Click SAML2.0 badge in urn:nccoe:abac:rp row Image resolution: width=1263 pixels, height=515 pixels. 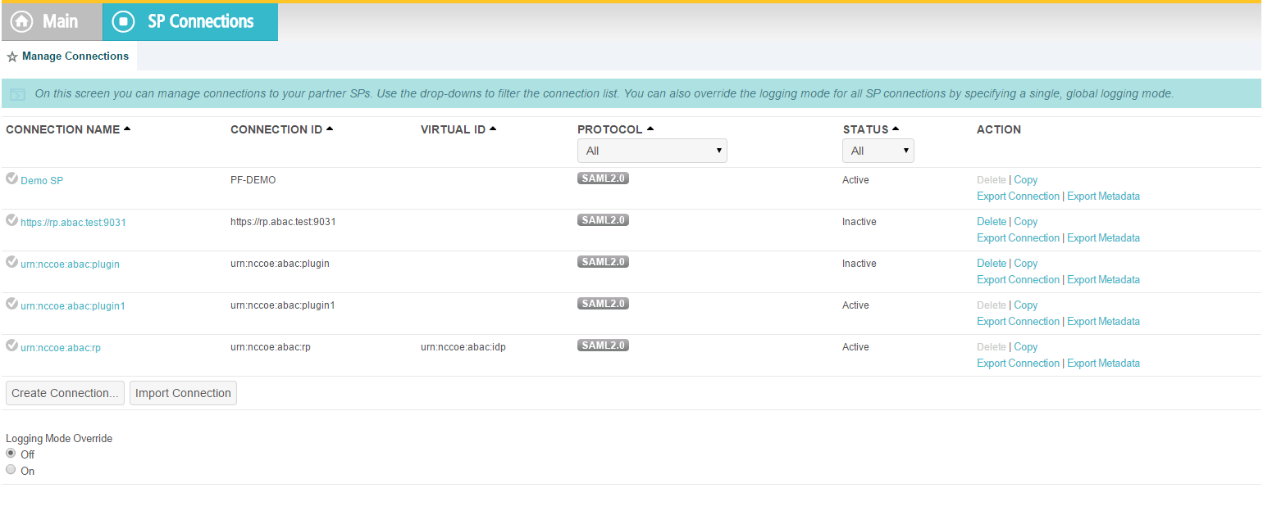(603, 346)
